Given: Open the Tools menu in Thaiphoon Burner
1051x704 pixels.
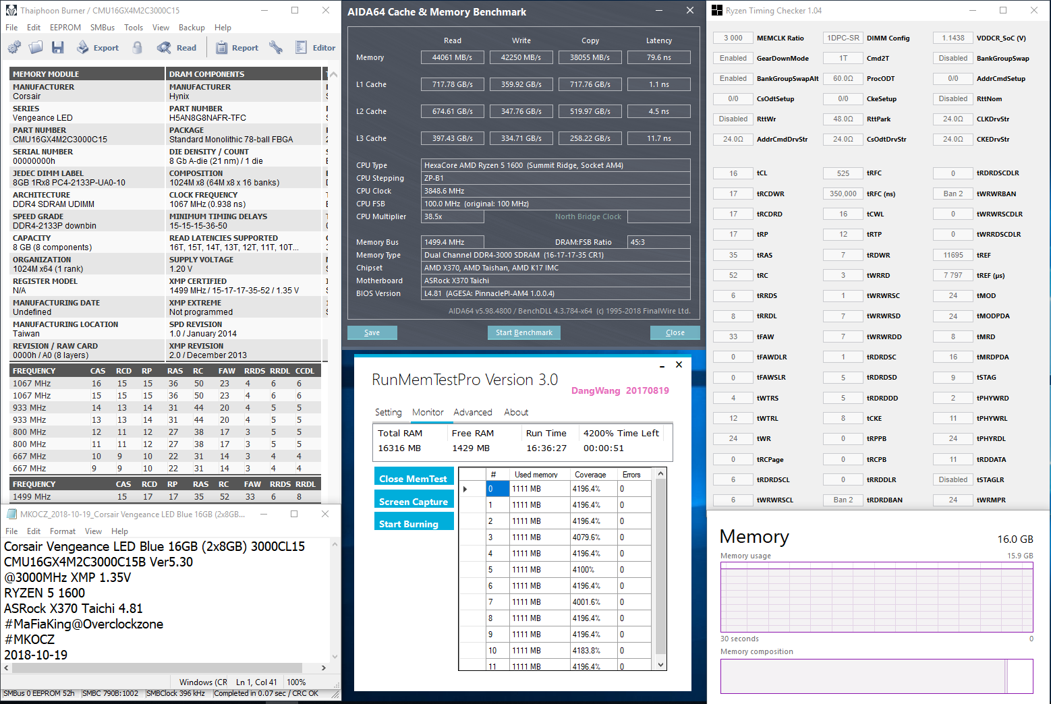Looking at the screenshot, I should tap(134, 28).
